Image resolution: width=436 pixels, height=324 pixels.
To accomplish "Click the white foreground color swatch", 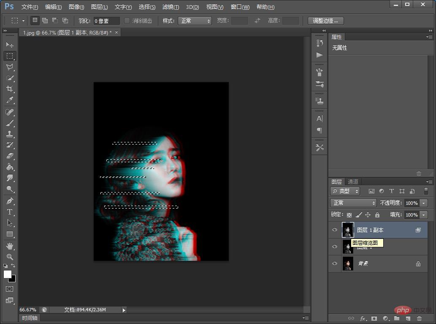I will pyautogui.click(x=8, y=274).
